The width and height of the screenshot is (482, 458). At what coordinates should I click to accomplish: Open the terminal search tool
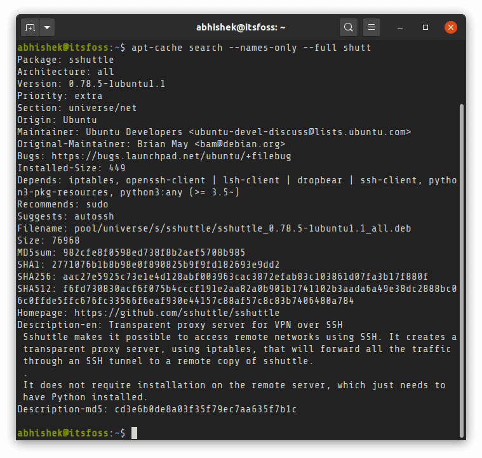click(348, 28)
